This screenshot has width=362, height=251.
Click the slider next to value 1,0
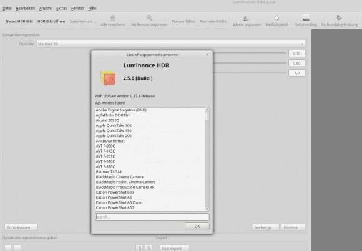[x=250, y=73]
